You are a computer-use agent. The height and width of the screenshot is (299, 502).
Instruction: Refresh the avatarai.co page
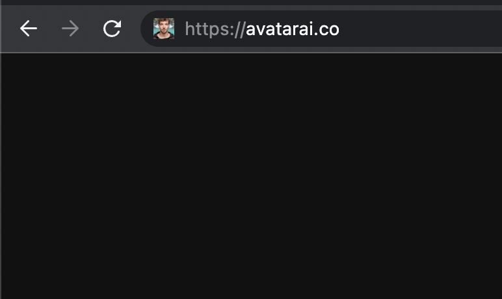112,29
